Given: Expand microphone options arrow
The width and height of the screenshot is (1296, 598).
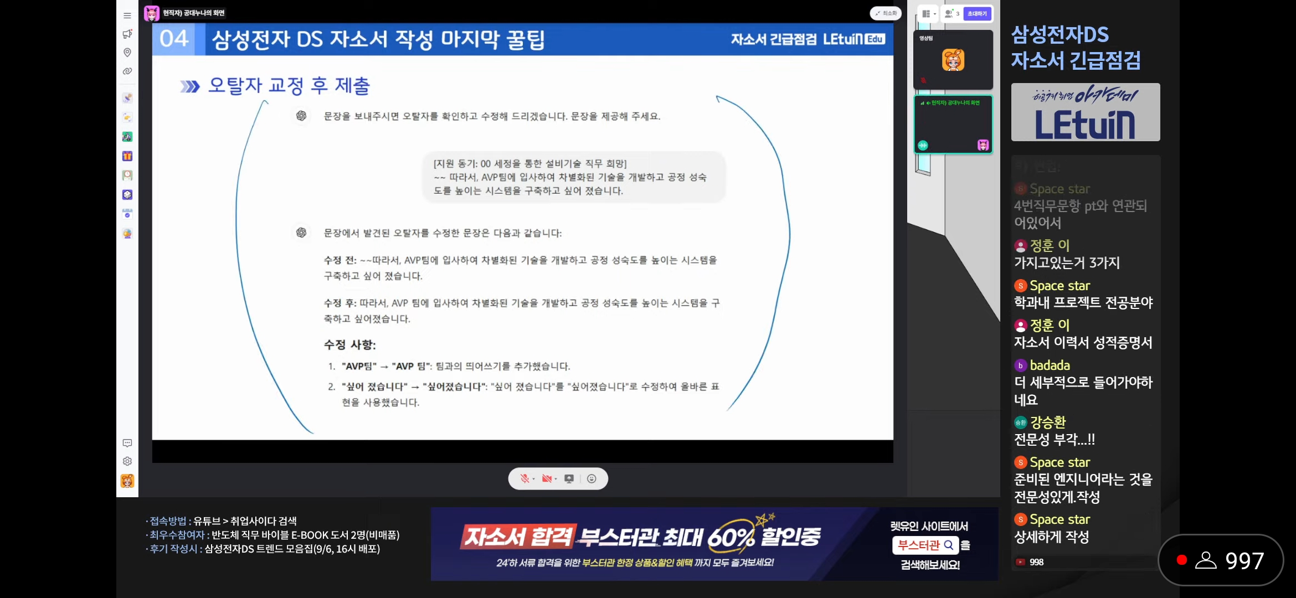Looking at the screenshot, I should 534,480.
